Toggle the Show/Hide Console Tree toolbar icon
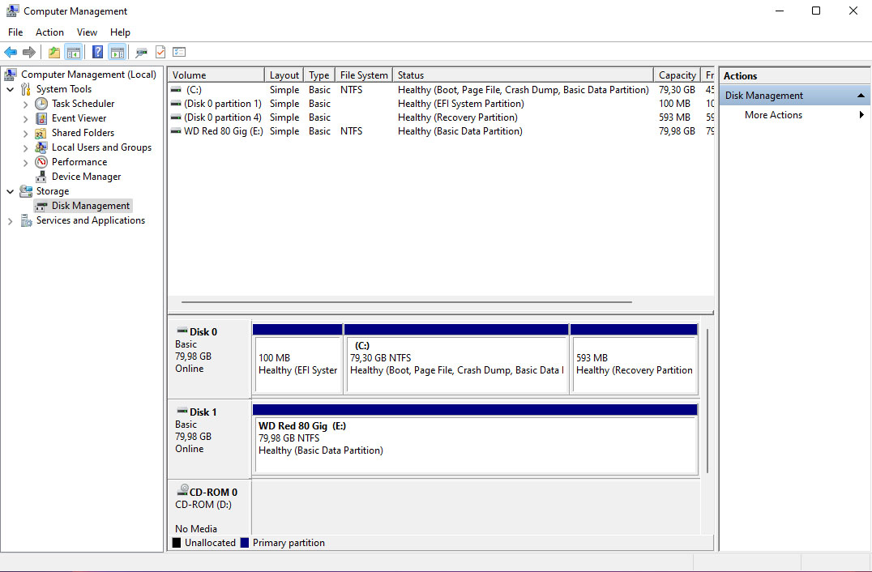The image size is (872, 572). 73,51
